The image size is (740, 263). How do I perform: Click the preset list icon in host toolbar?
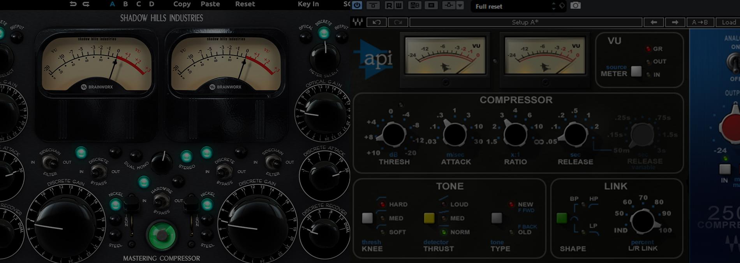(x=431, y=5)
